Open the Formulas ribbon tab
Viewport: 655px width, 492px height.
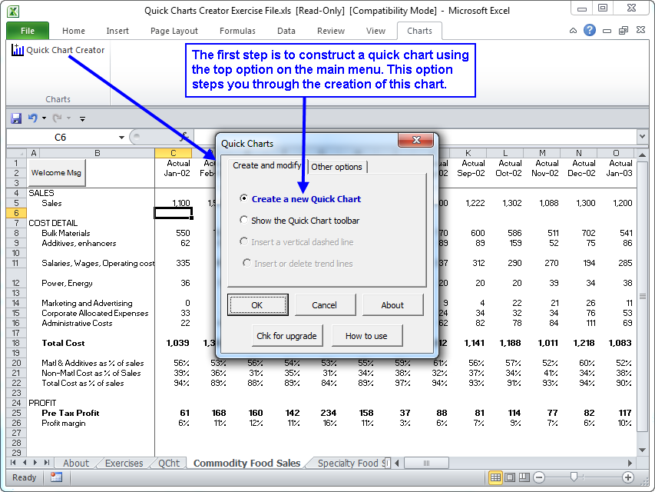[x=237, y=31]
